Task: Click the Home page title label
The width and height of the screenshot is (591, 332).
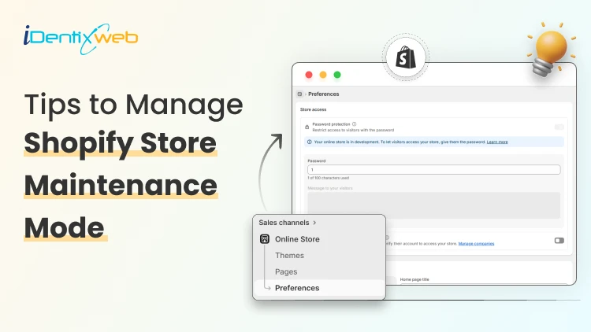Action: [414, 279]
